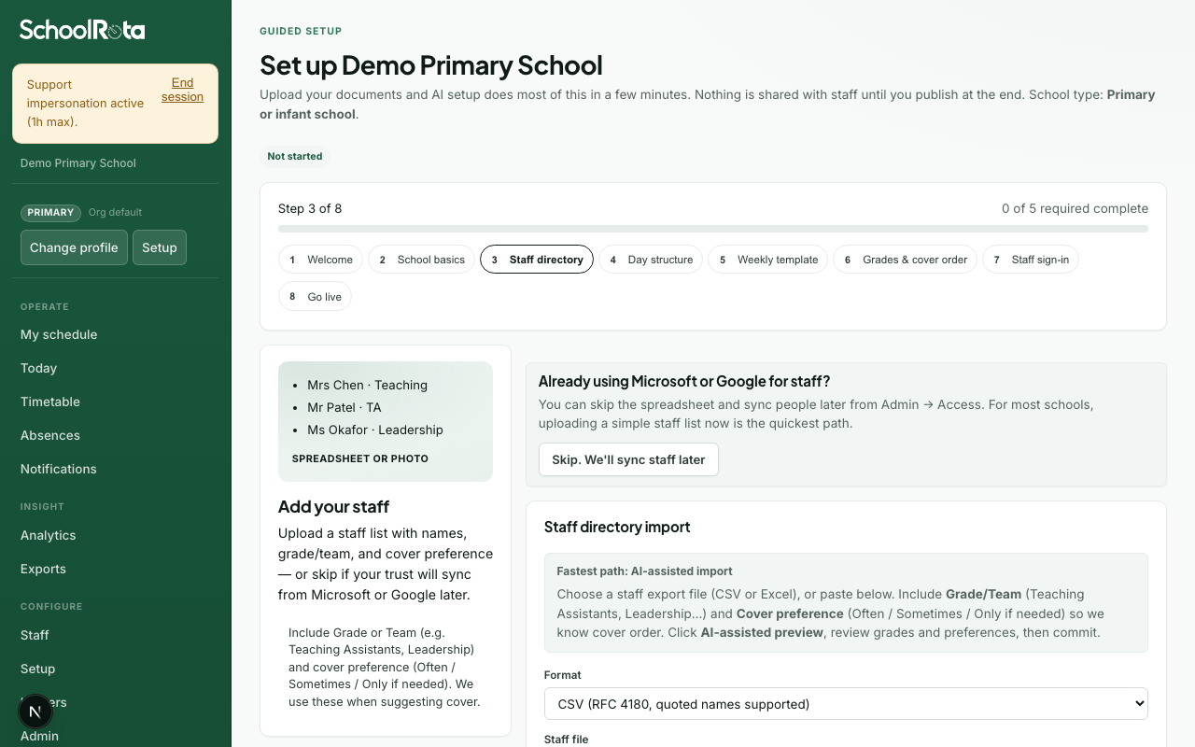The image size is (1195, 747).
Task: Click the 'Add your staff' heading
Action: (x=333, y=507)
